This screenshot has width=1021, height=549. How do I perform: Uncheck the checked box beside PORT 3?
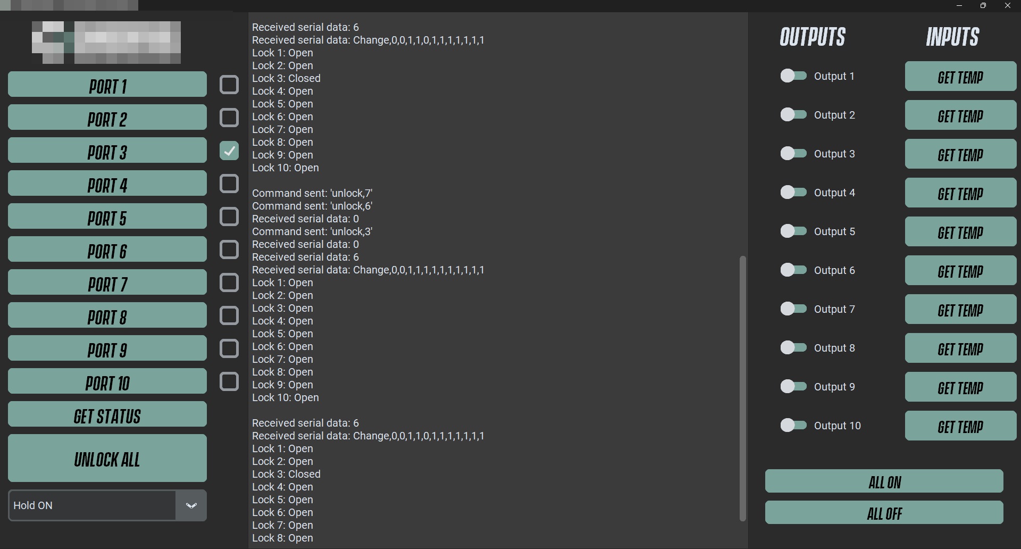coord(229,151)
